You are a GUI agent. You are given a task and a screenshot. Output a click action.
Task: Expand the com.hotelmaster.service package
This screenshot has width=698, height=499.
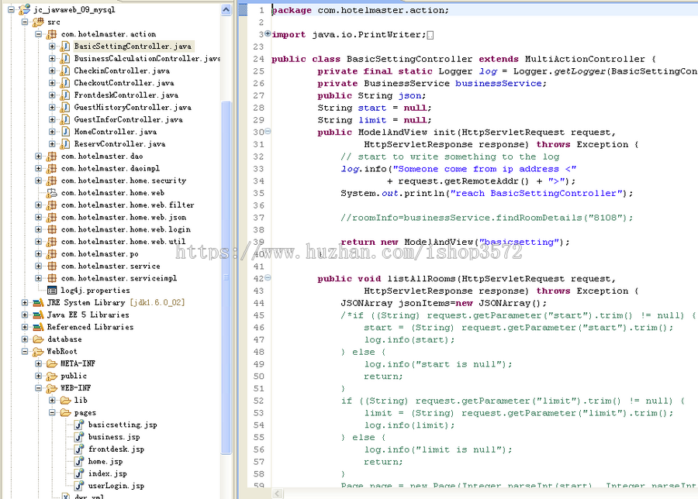pyautogui.click(x=38, y=266)
